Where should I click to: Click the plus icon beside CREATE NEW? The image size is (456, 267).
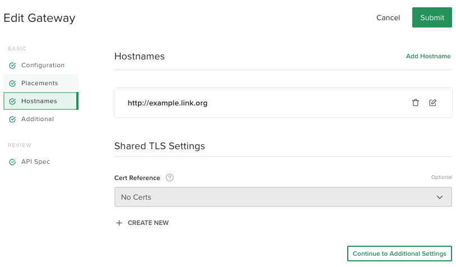click(119, 223)
